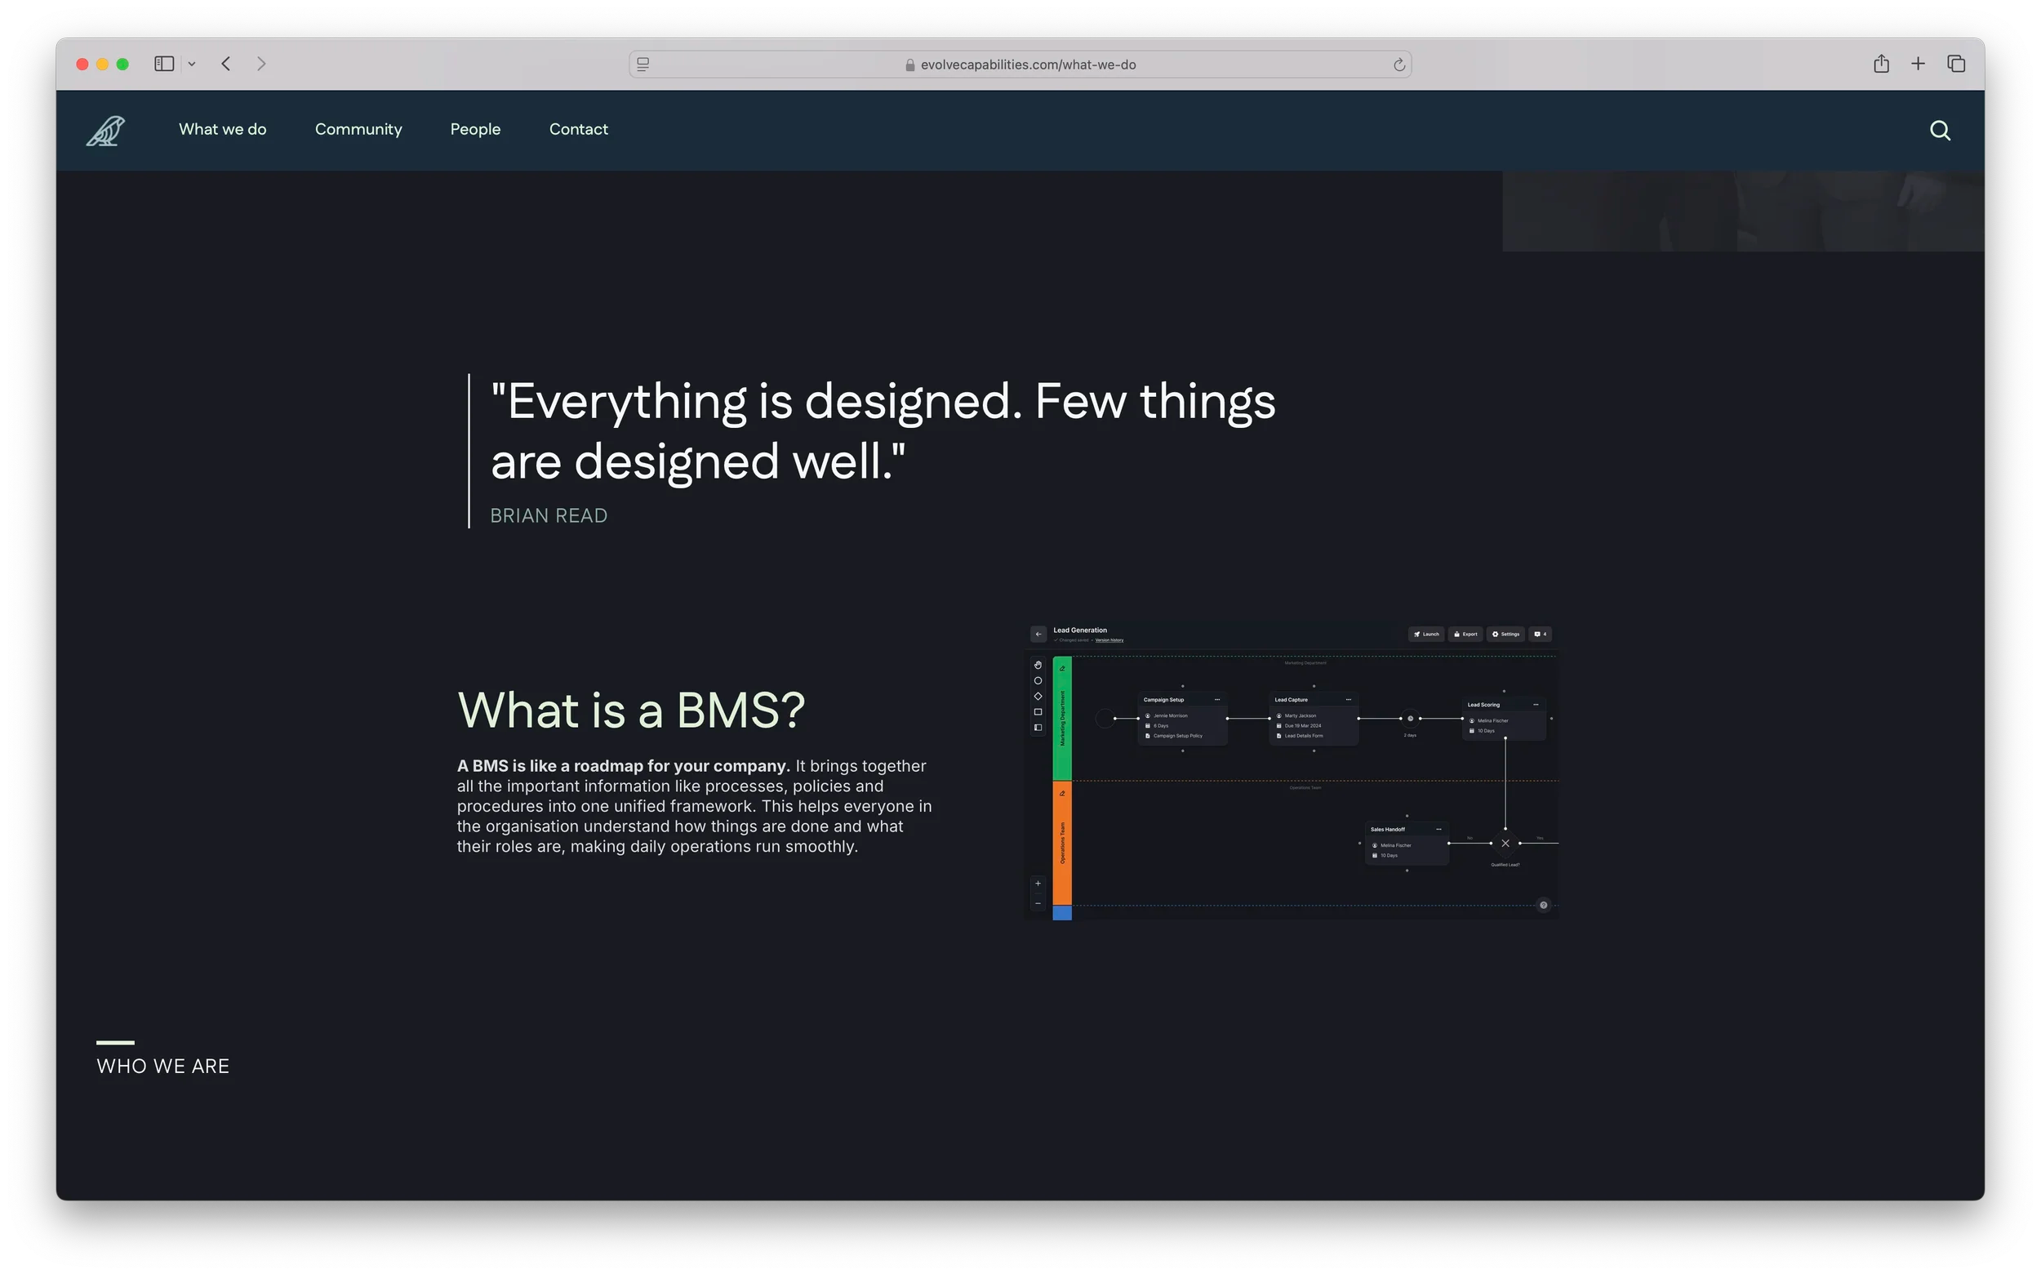The image size is (2041, 1274).
Task: Open a new tab with the plus icon
Action: (x=1918, y=64)
